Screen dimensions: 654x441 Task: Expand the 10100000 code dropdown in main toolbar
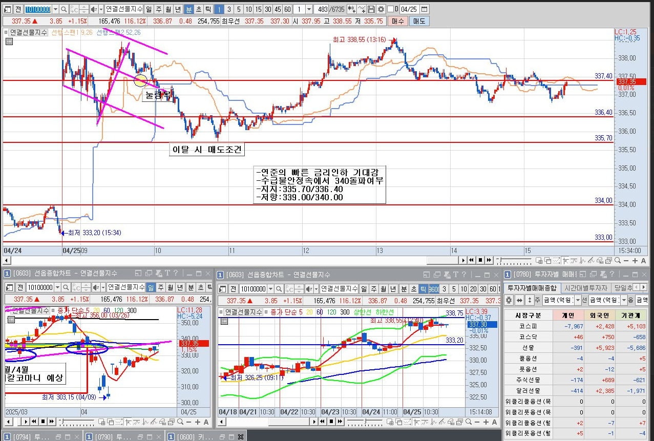click(x=56, y=9)
